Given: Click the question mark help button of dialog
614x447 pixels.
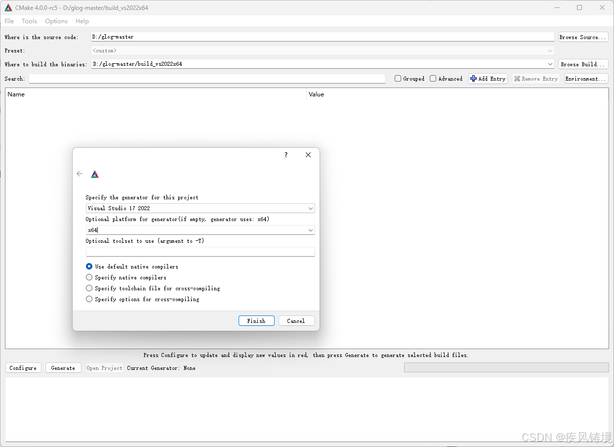Looking at the screenshot, I should [286, 155].
